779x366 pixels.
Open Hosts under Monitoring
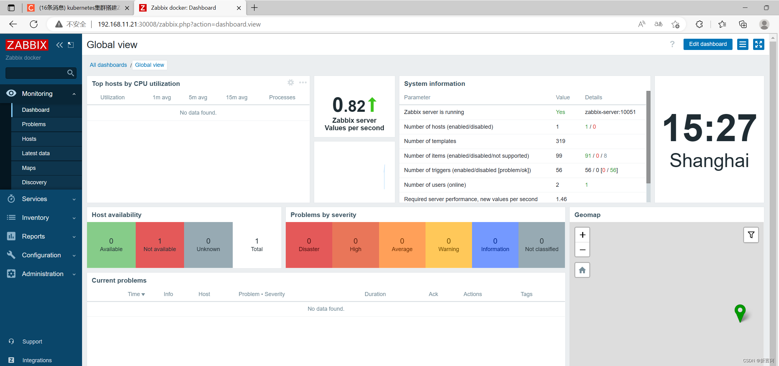point(47,139)
